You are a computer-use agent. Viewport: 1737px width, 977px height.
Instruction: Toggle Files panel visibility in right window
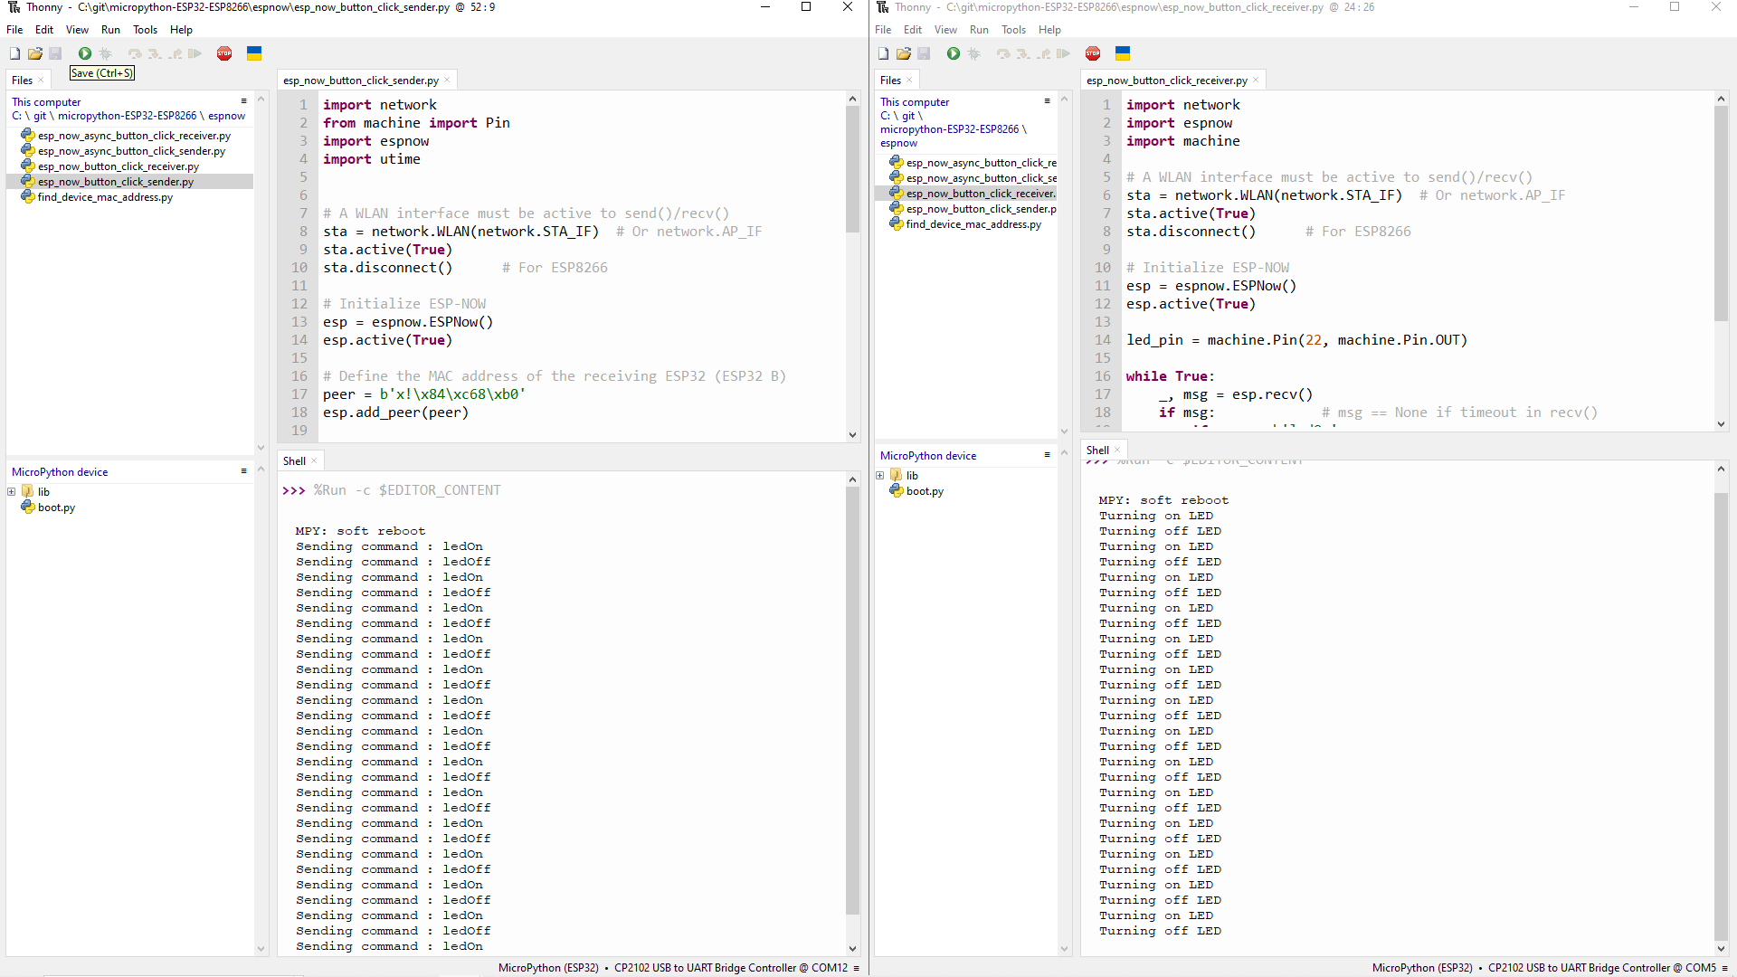[x=910, y=80]
